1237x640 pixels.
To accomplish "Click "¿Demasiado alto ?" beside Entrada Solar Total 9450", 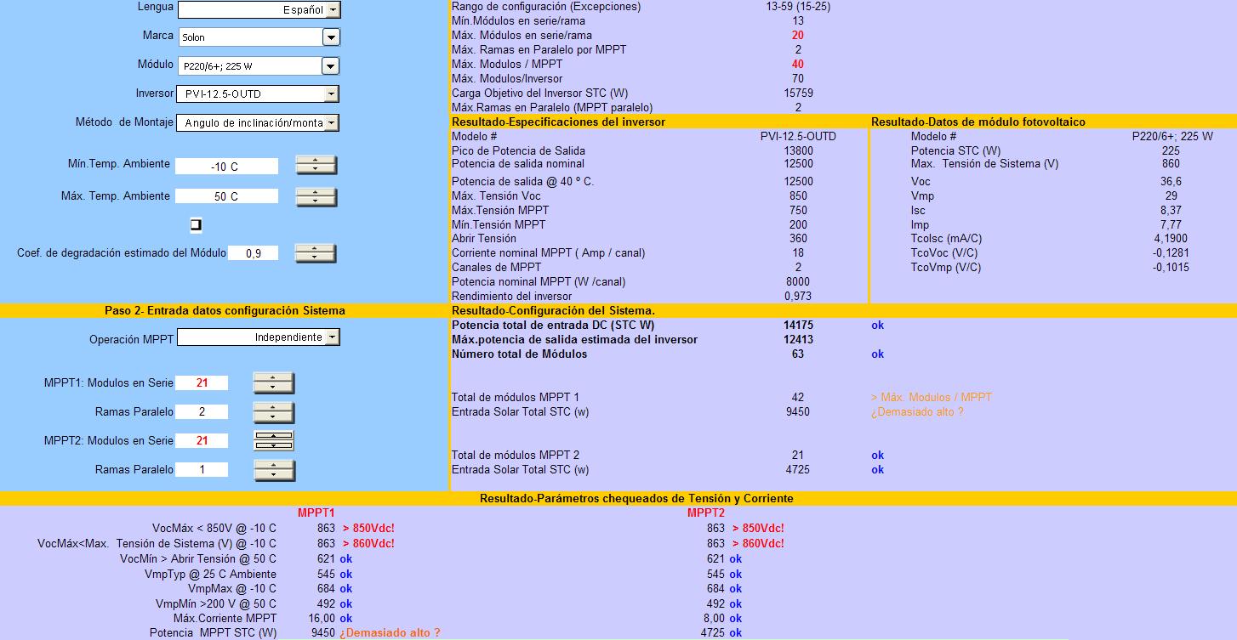I will point(916,412).
